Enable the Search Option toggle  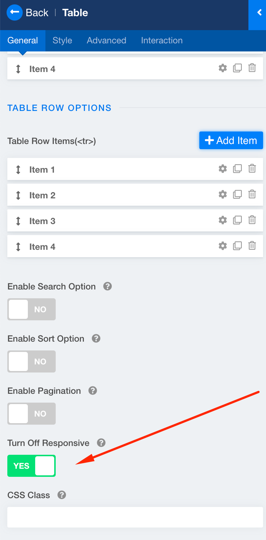[x=32, y=309]
